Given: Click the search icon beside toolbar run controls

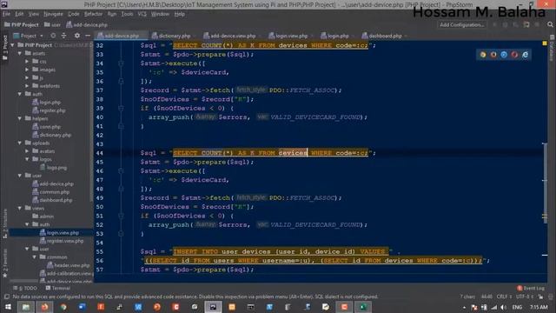Looking at the screenshot, I should (x=550, y=24).
